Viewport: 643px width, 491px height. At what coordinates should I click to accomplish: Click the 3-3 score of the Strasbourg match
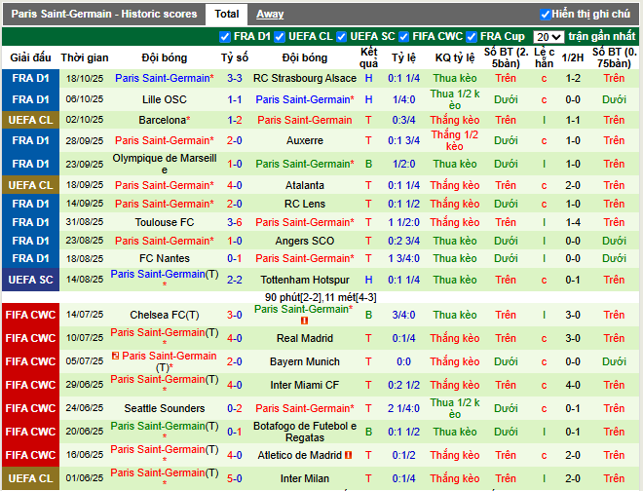[x=235, y=78]
